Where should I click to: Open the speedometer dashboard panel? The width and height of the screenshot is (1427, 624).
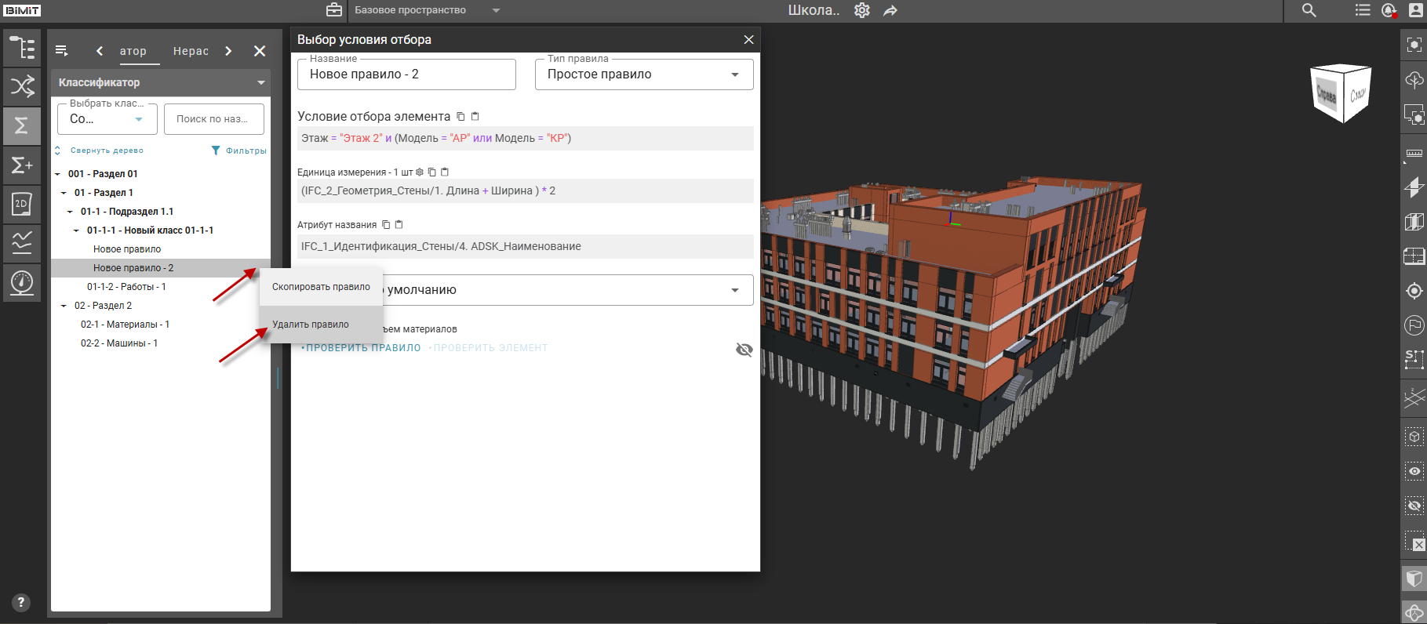22,281
